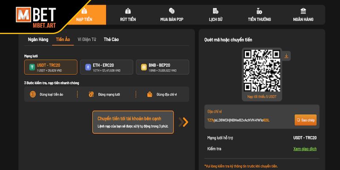
Task: Open the Nạp Tiền deposit section
Action: (x=85, y=15)
